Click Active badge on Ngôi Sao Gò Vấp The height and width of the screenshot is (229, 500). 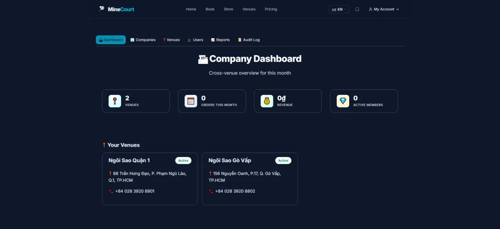[283, 160]
